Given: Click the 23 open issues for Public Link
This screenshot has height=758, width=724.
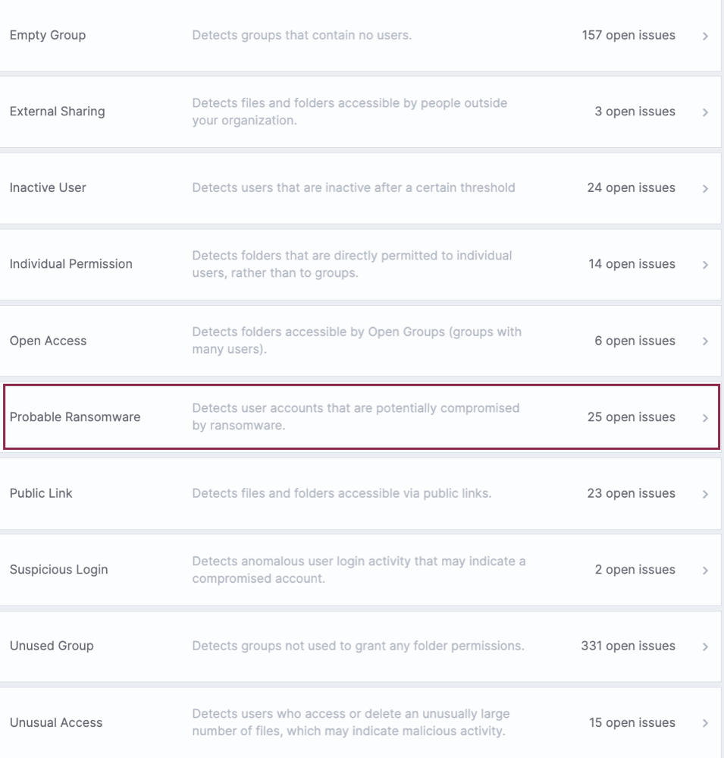Looking at the screenshot, I should click(632, 493).
